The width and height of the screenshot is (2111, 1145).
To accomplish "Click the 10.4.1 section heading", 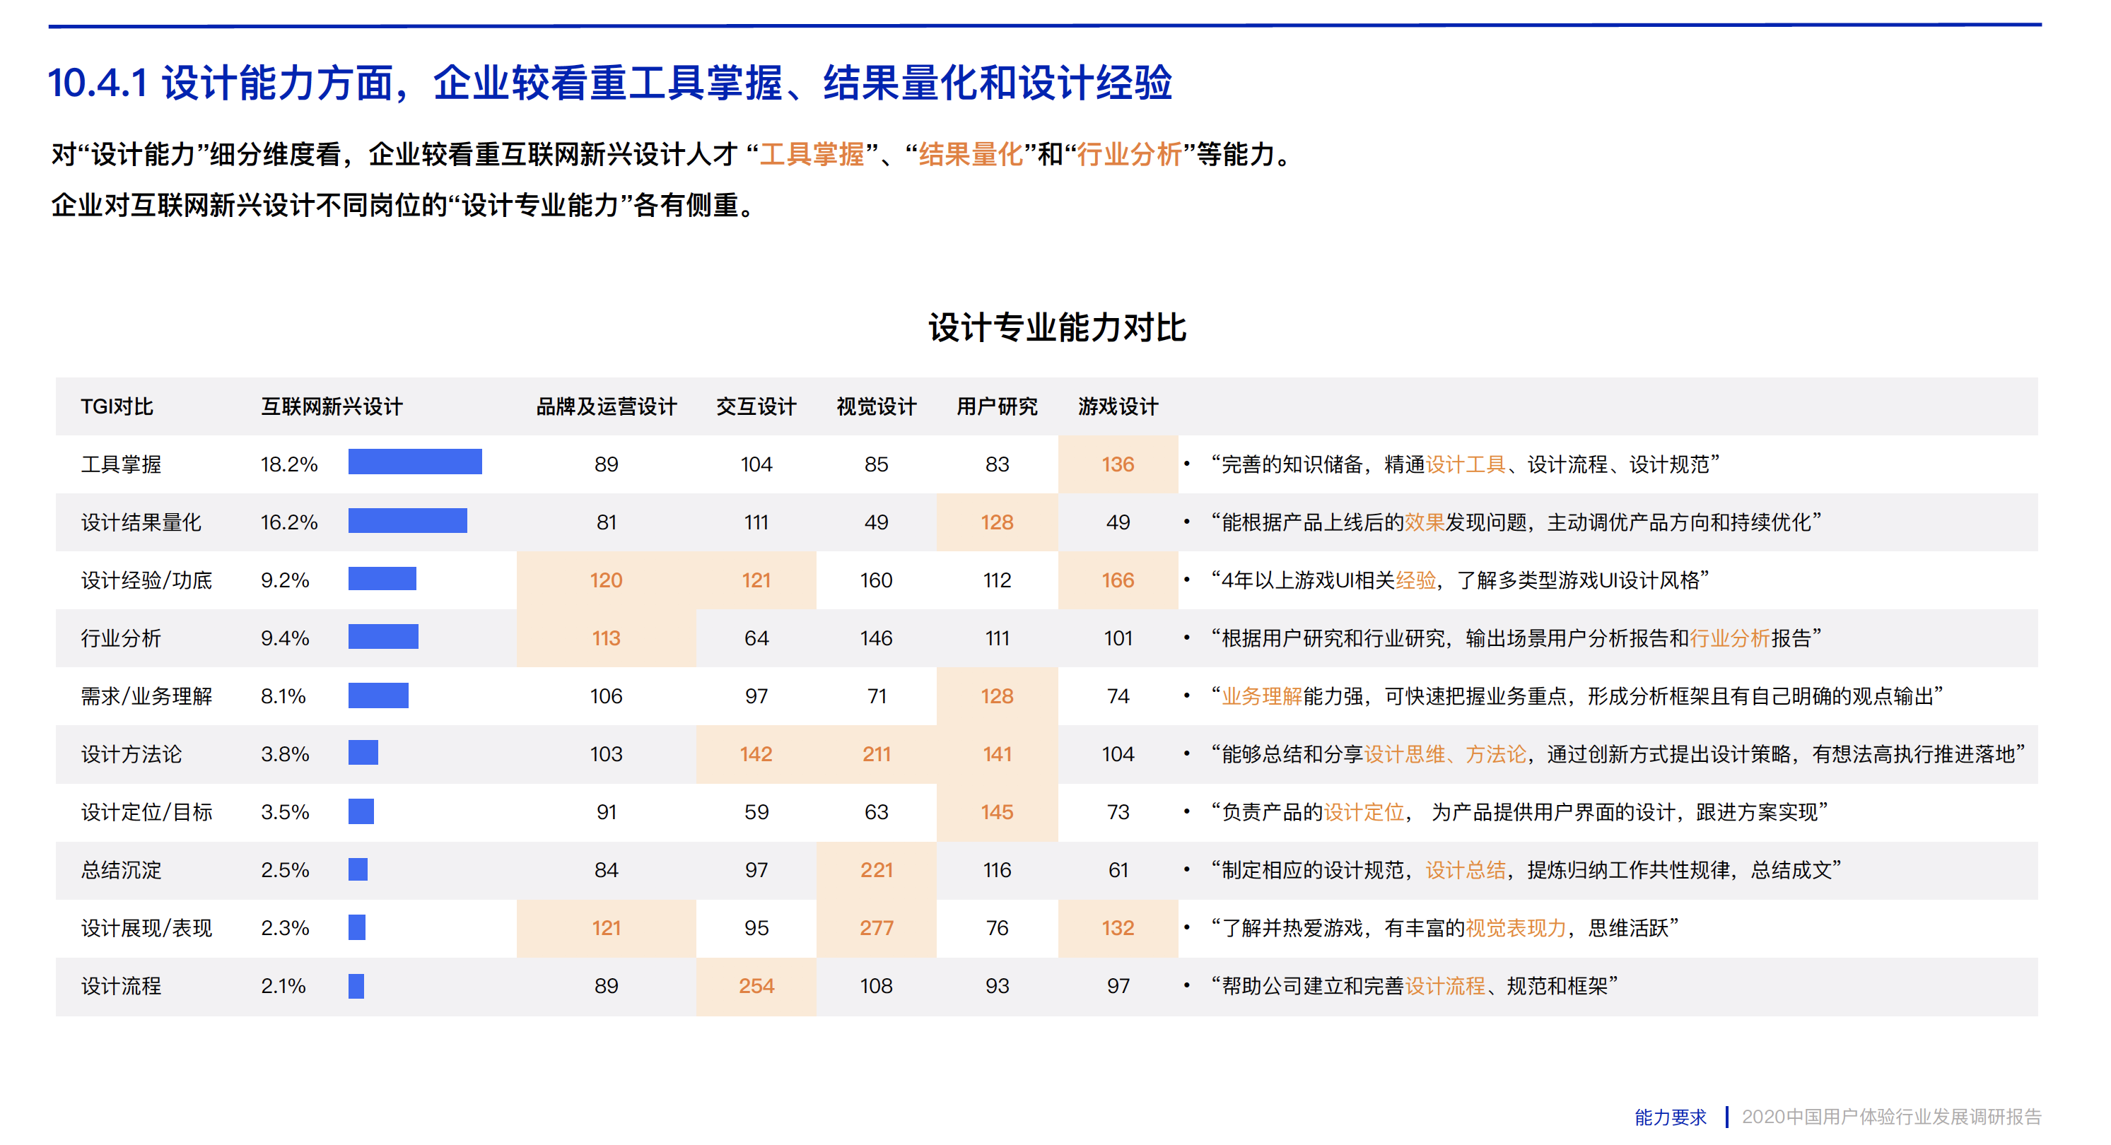I will 609,83.
